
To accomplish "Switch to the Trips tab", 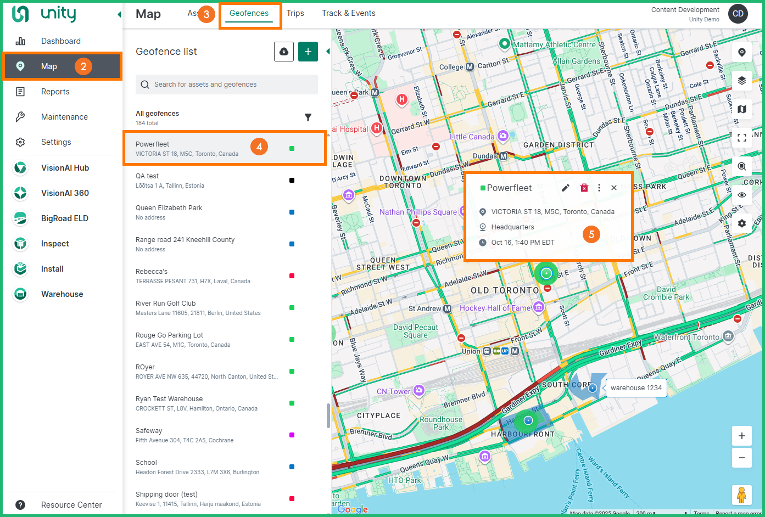I will 295,13.
